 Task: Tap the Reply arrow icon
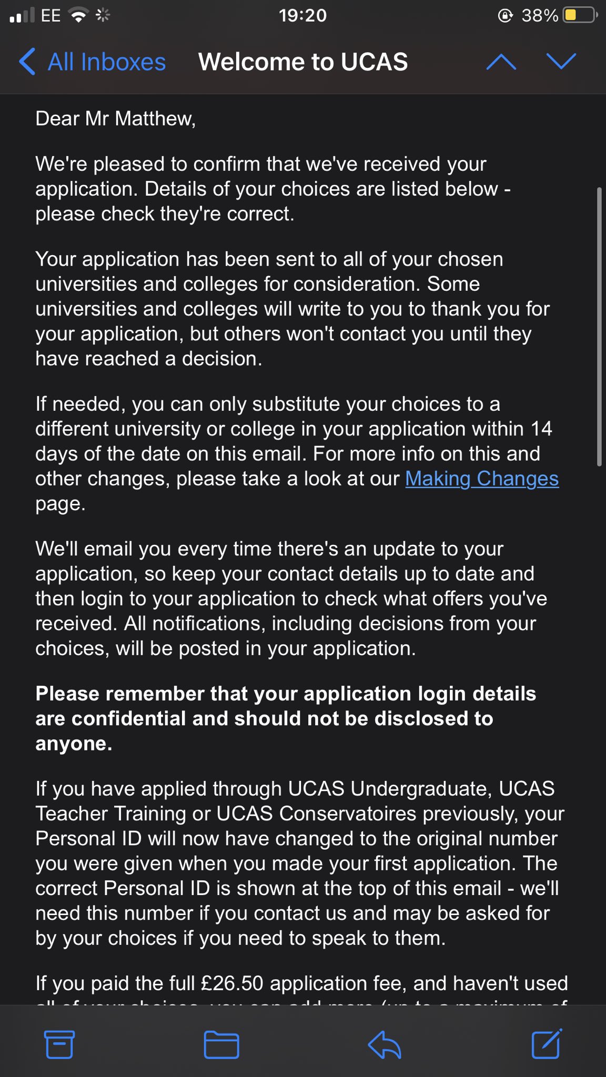[385, 1044]
